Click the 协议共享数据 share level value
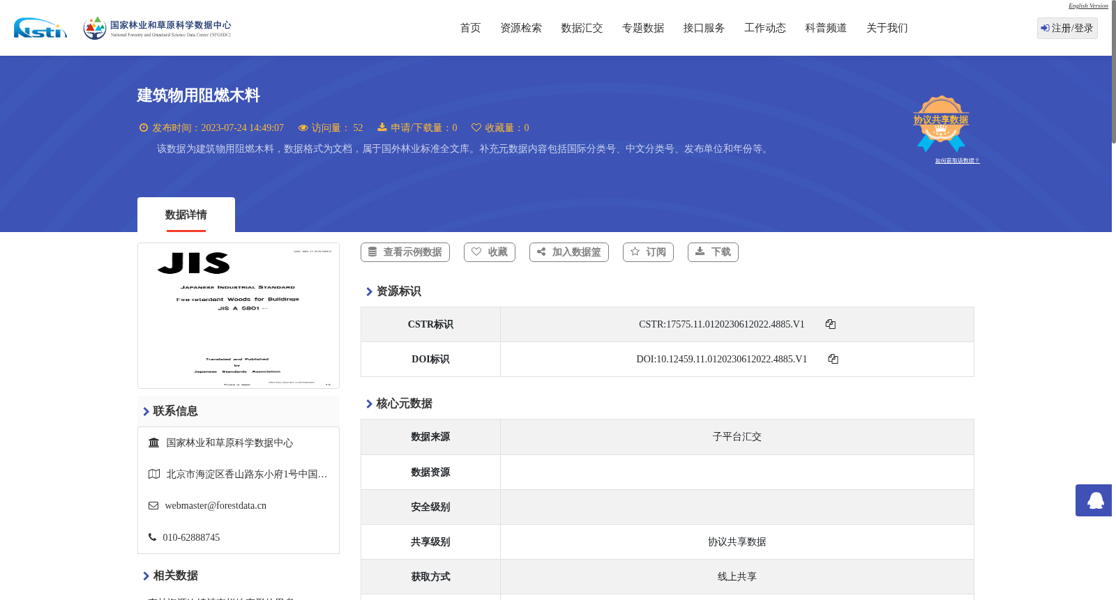Image resolution: width=1116 pixels, height=600 pixels. point(737,541)
